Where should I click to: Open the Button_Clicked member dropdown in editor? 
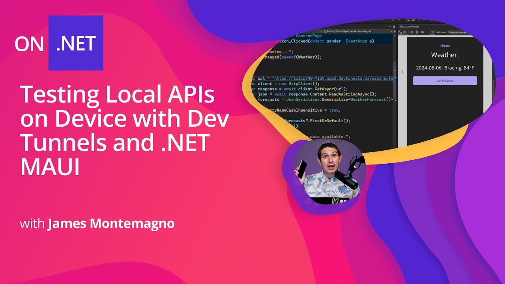[357, 31]
